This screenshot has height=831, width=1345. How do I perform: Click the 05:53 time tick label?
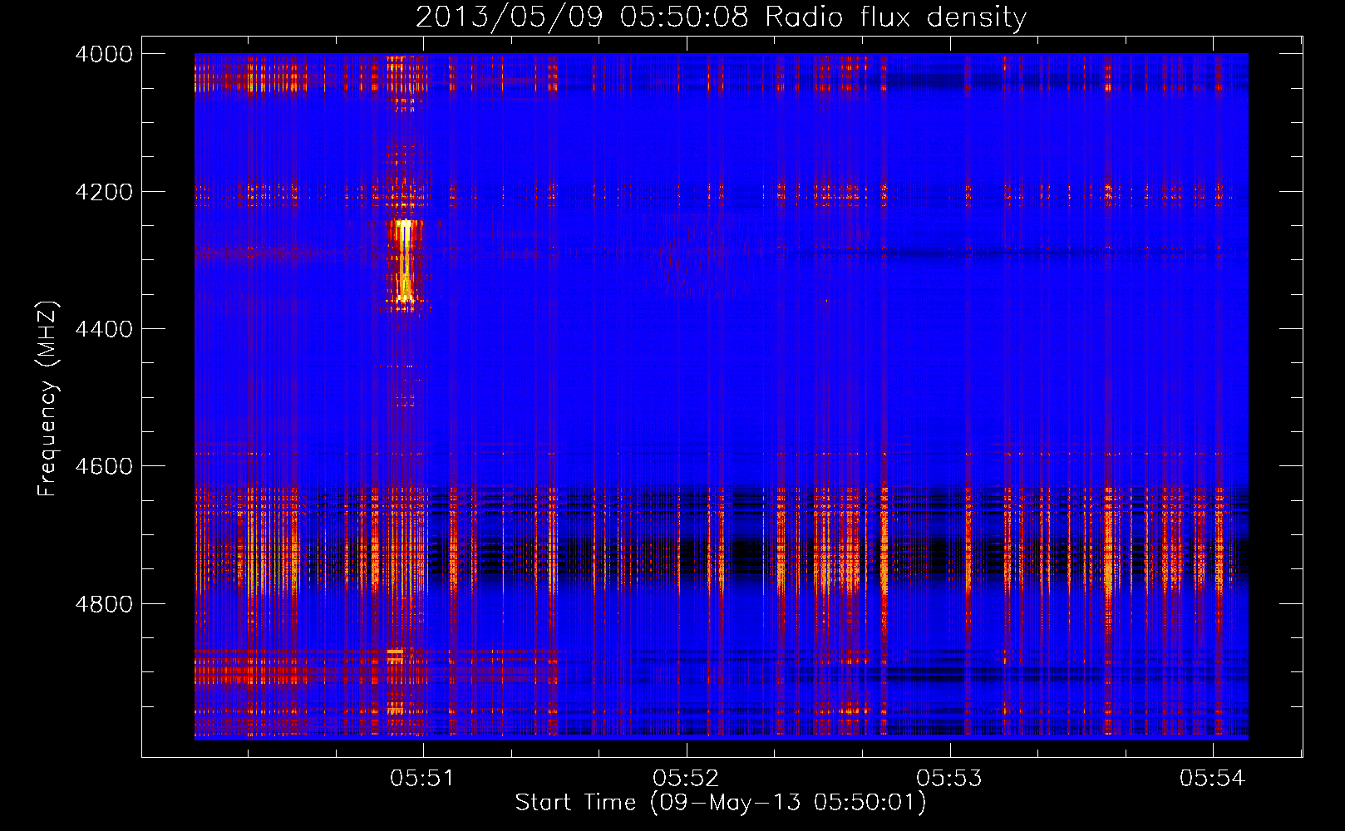pyautogui.click(x=950, y=778)
